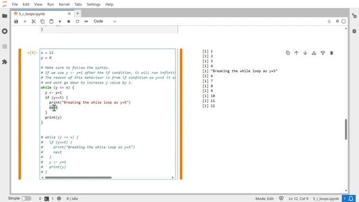This screenshot has width=359, height=202.
Task: Open the Settings menu
Action: 94,4
